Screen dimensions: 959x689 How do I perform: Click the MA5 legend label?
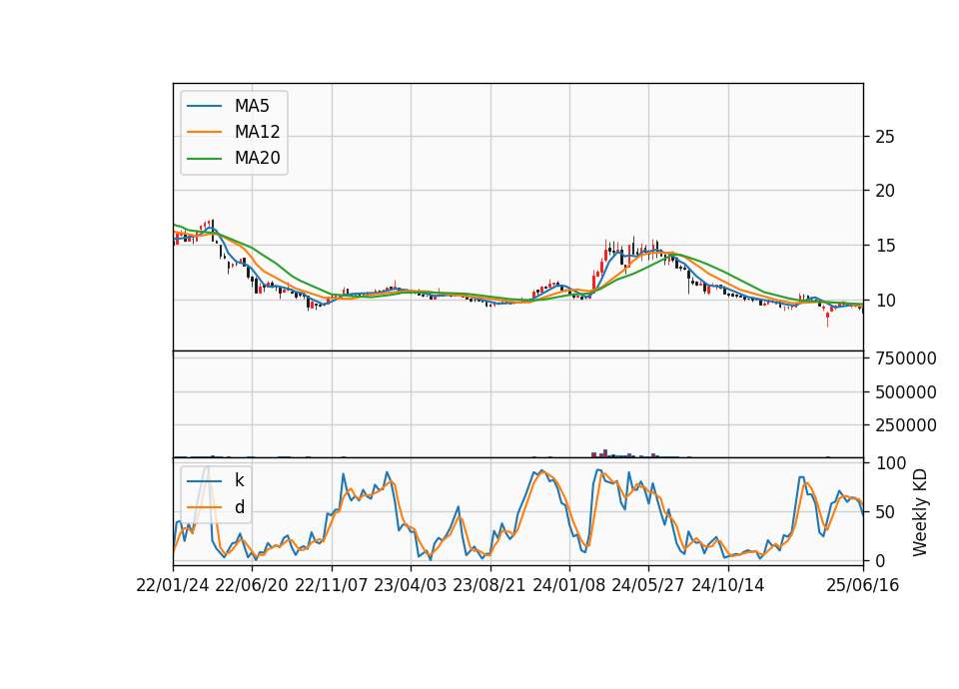[x=252, y=106]
